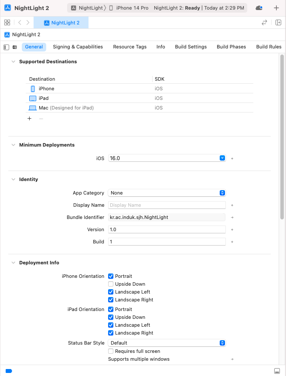This screenshot has height=376, width=286.
Task: Click the Mac laptop destination icon
Action: [33, 108]
